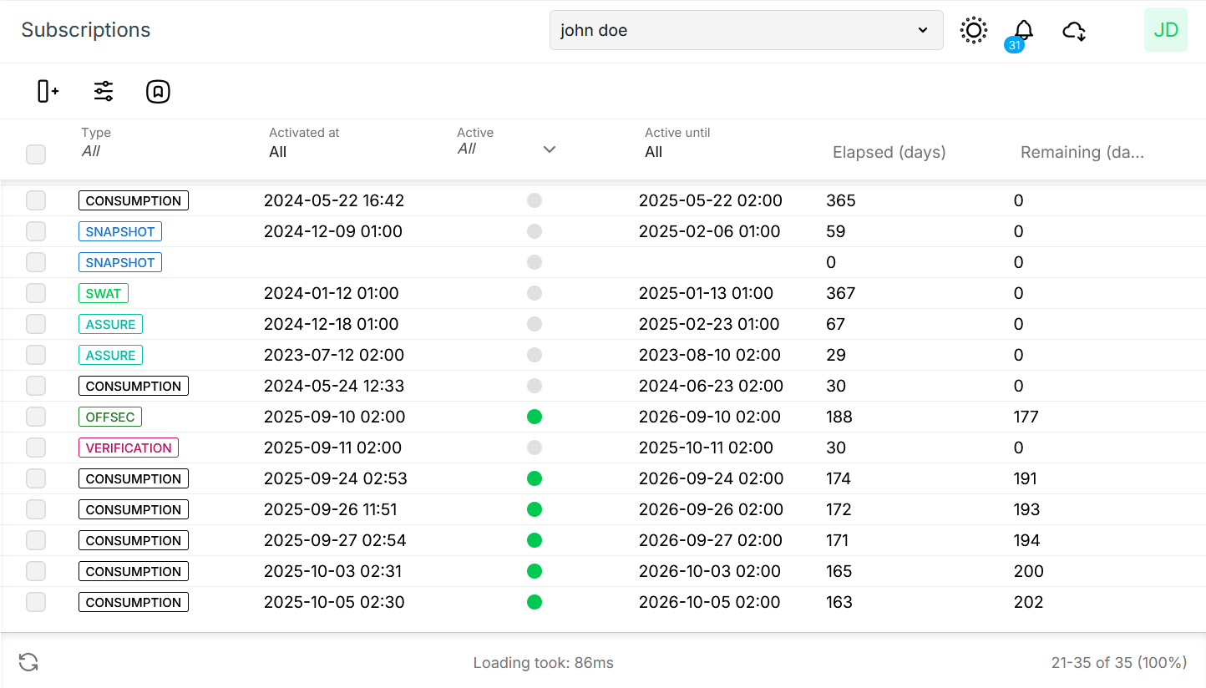Open the JD profile avatar
The width and height of the screenshot is (1206, 688).
coord(1165,29)
